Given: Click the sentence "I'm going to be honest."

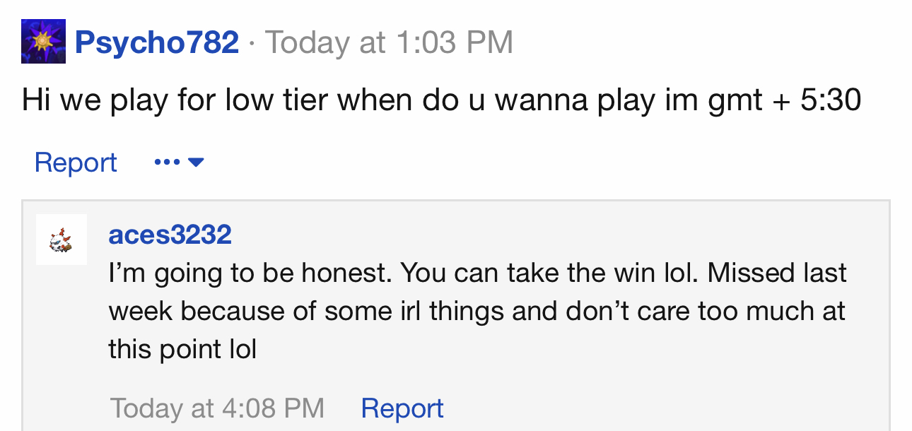Looking at the screenshot, I should tap(250, 273).
